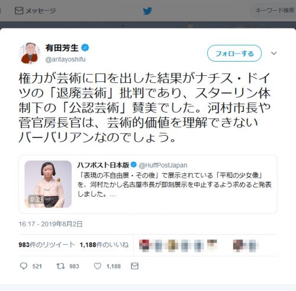Play the quoted tweet video thumbnail
Image resolution: width=296 pixels, height=291 pixels.
point(48,184)
